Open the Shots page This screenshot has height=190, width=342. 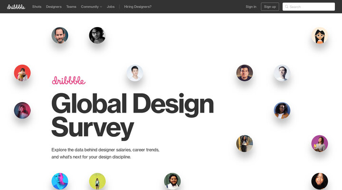[x=37, y=7]
